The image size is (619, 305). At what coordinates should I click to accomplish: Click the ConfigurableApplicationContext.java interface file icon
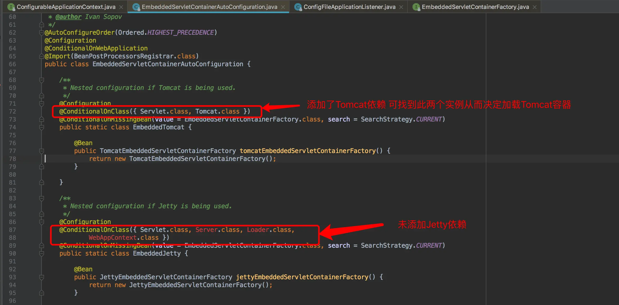click(11, 7)
